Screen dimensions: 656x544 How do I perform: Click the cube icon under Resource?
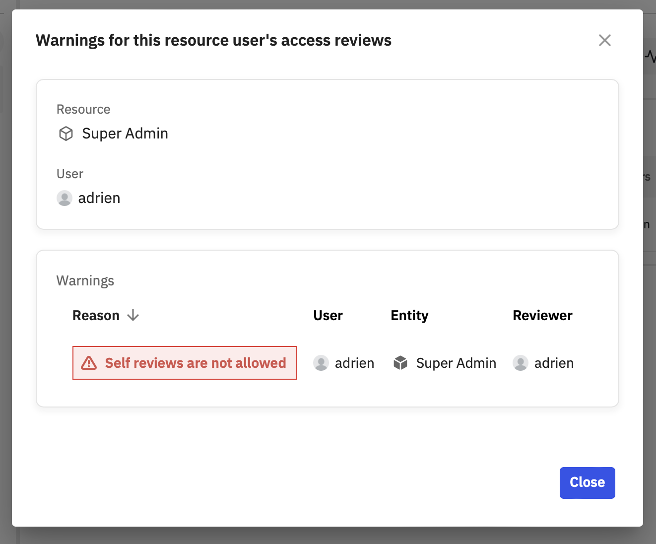tap(66, 134)
